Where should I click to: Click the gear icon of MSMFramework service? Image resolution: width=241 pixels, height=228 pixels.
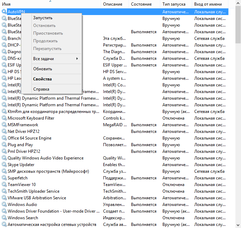coord(4,125)
